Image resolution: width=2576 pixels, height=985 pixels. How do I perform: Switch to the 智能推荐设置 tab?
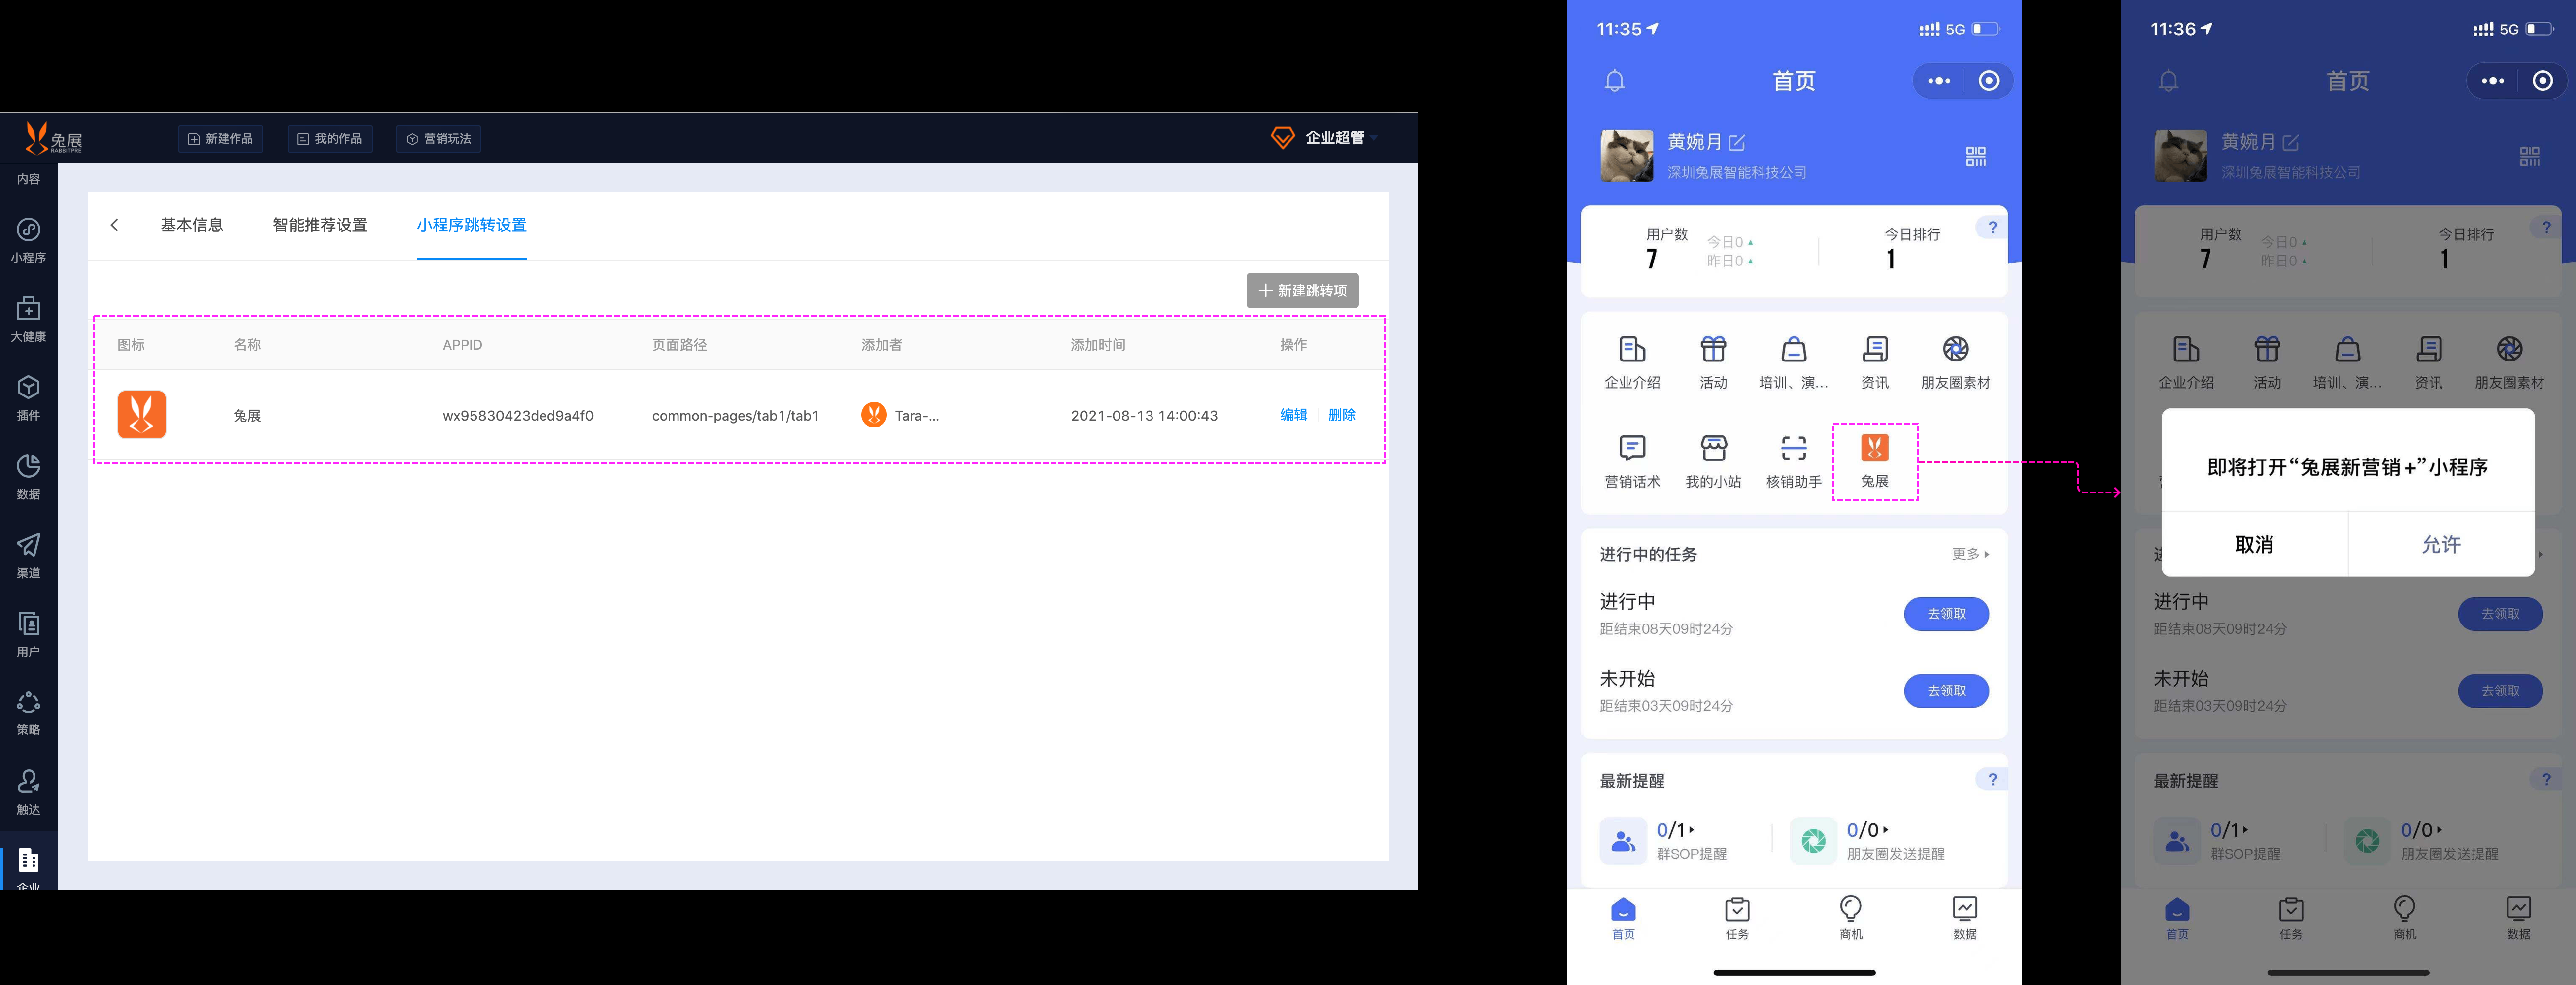point(320,225)
